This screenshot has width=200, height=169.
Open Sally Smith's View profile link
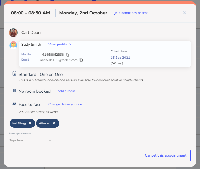click(58, 44)
